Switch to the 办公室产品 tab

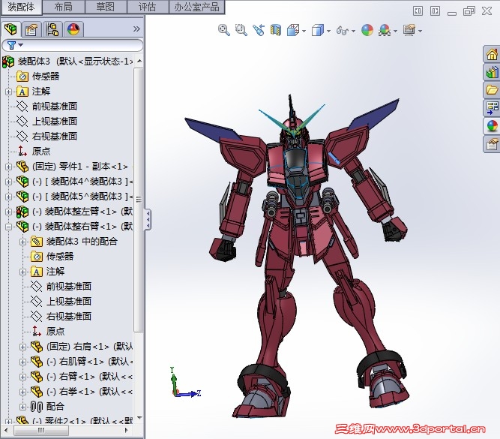pos(196,7)
